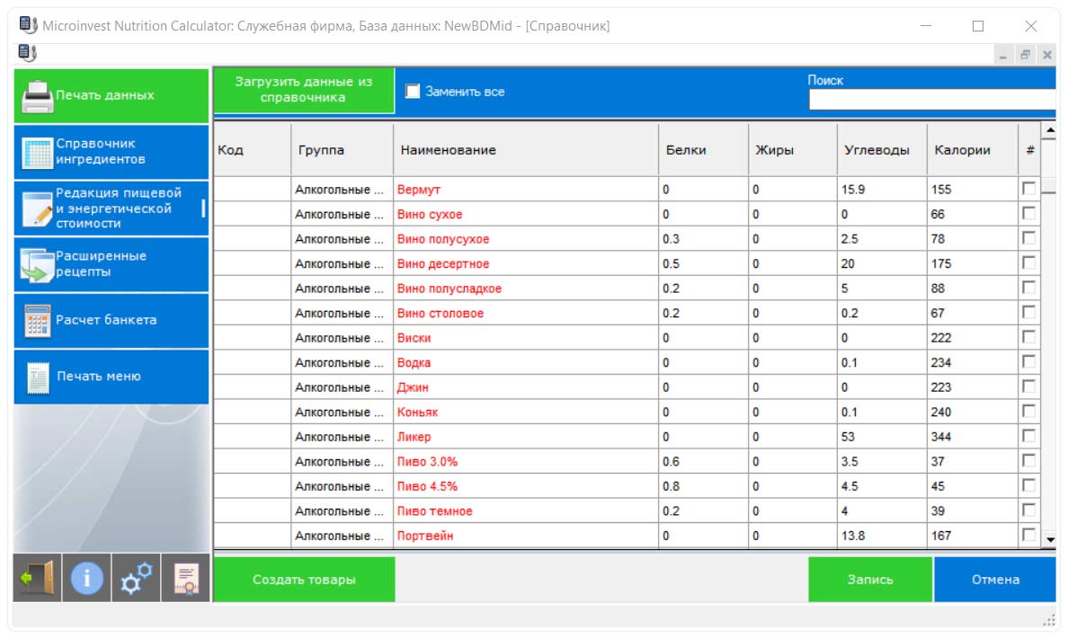1068x639 pixels.
Task: Click the app icon in the menu strip
Action: [x=27, y=52]
